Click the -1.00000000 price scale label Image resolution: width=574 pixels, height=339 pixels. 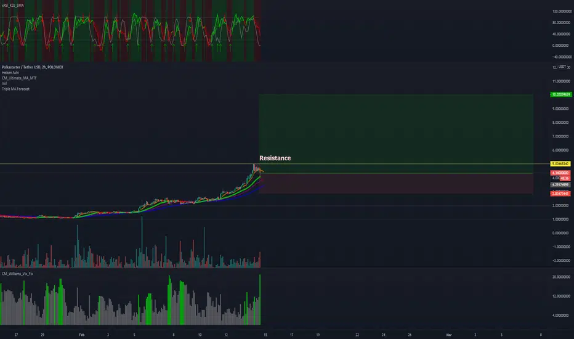(560, 247)
